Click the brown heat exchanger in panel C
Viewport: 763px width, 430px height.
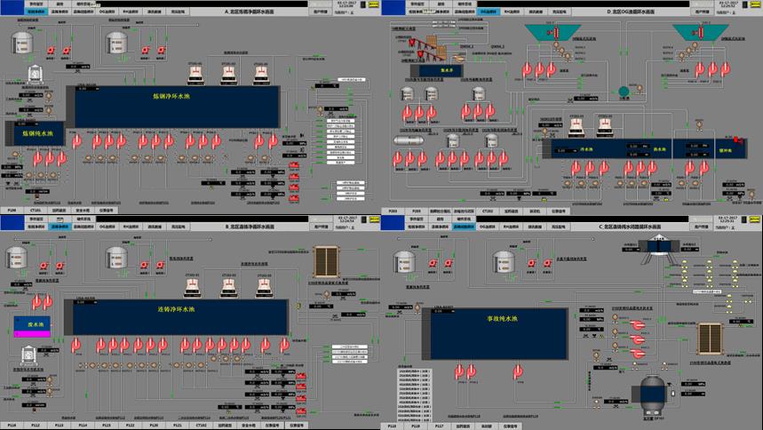(710, 338)
